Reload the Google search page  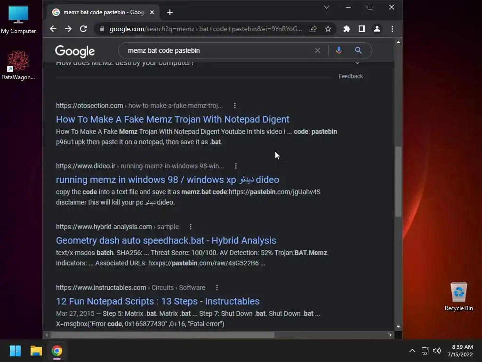(x=83, y=29)
